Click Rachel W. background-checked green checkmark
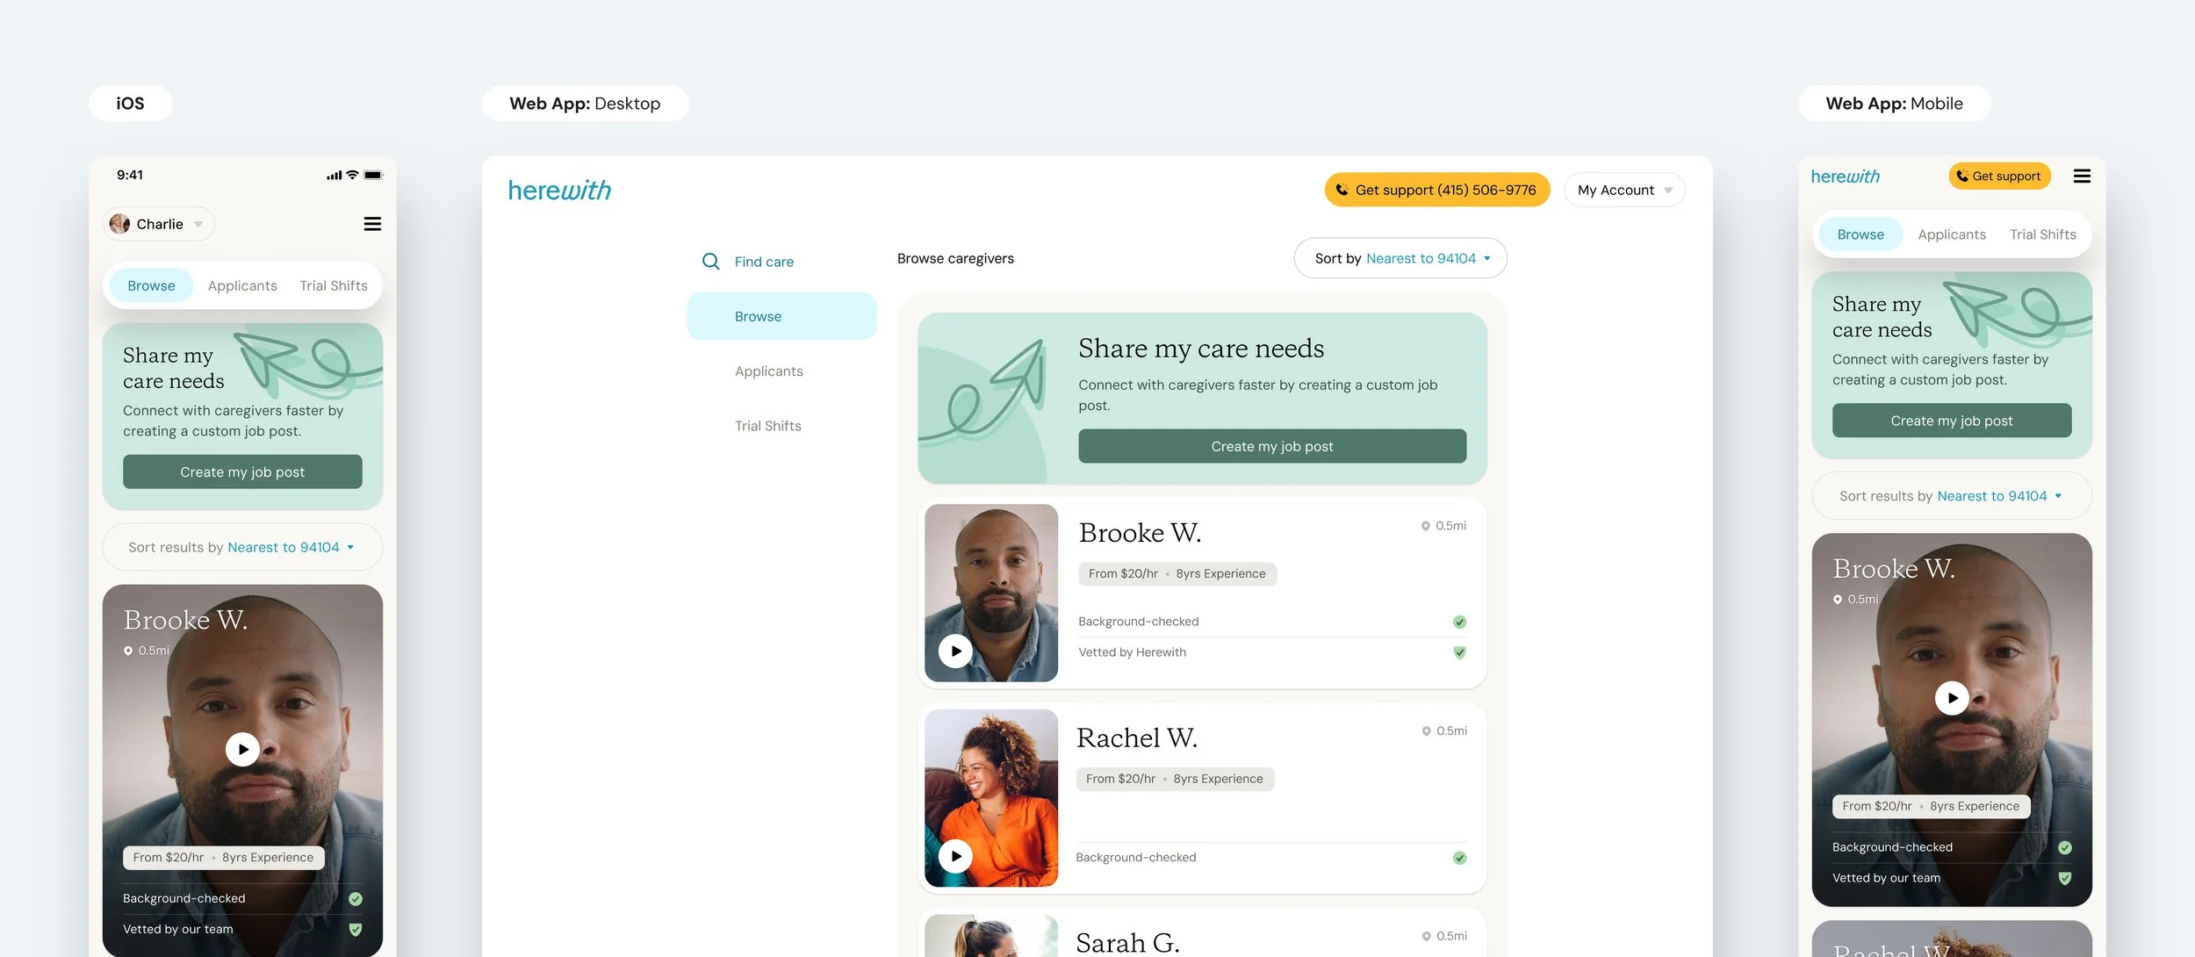 coord(1459,858)
